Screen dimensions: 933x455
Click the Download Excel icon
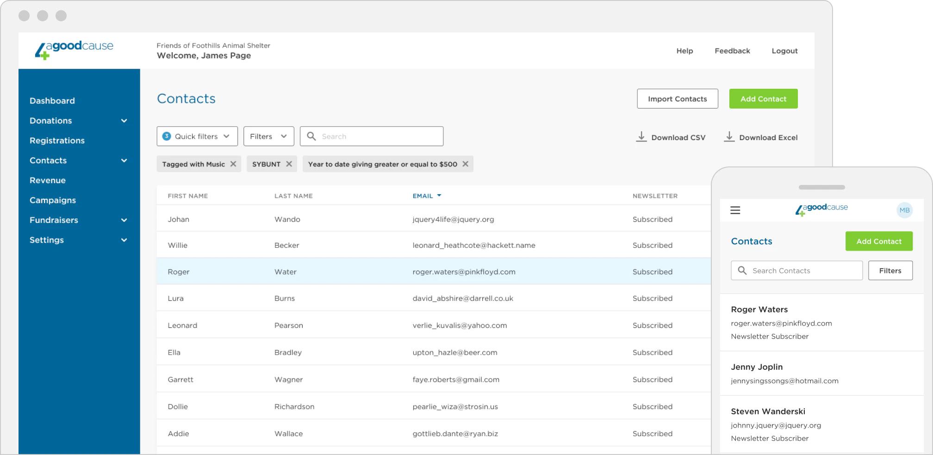[729, 137]
